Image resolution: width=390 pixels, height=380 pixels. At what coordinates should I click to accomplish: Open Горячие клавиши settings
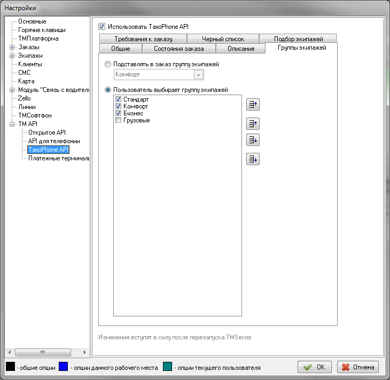pyautogui.click(x=42, y=30)
